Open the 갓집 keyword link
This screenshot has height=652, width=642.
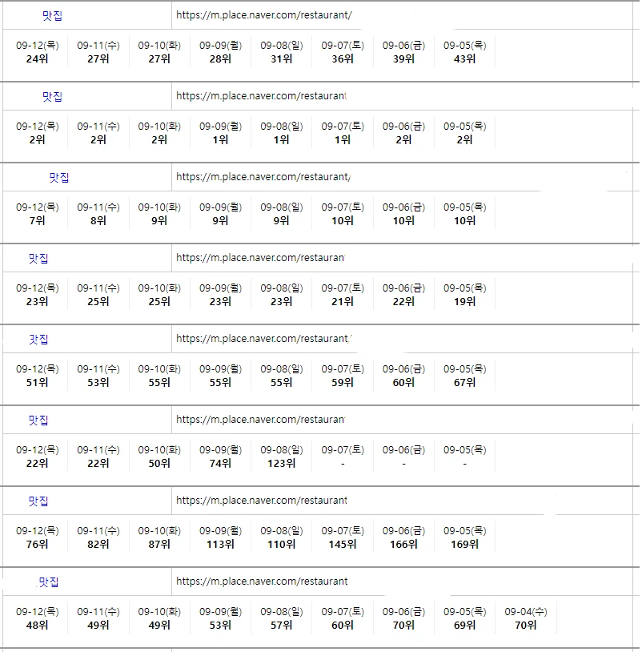pyautogui.click(x=38, y=340)
